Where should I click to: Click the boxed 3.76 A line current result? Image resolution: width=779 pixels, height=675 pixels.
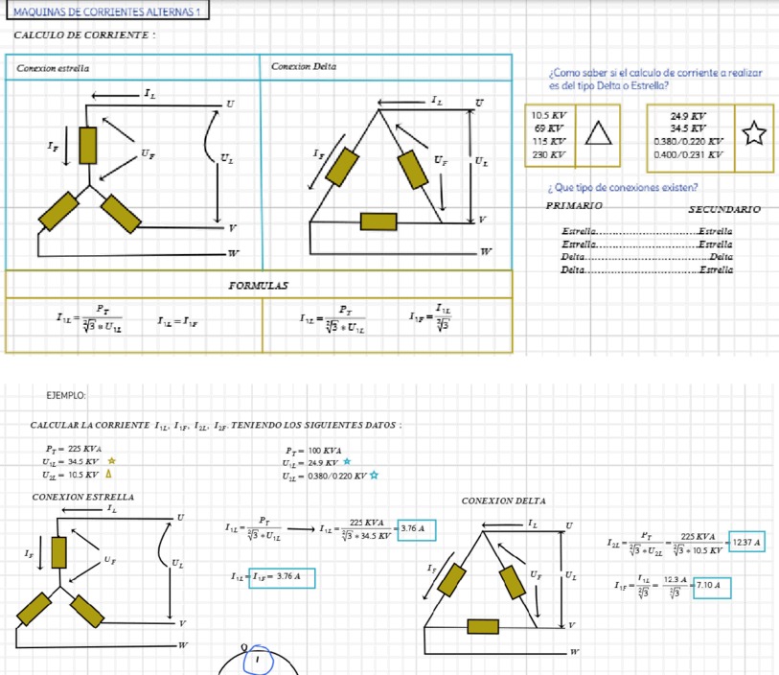tap(417, 530)
